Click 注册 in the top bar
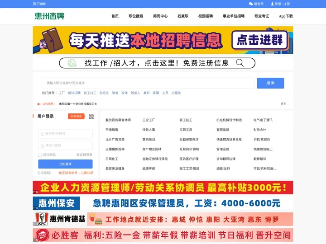The height and width of the screenshot is (244, 326). click(x=287, y=4)
